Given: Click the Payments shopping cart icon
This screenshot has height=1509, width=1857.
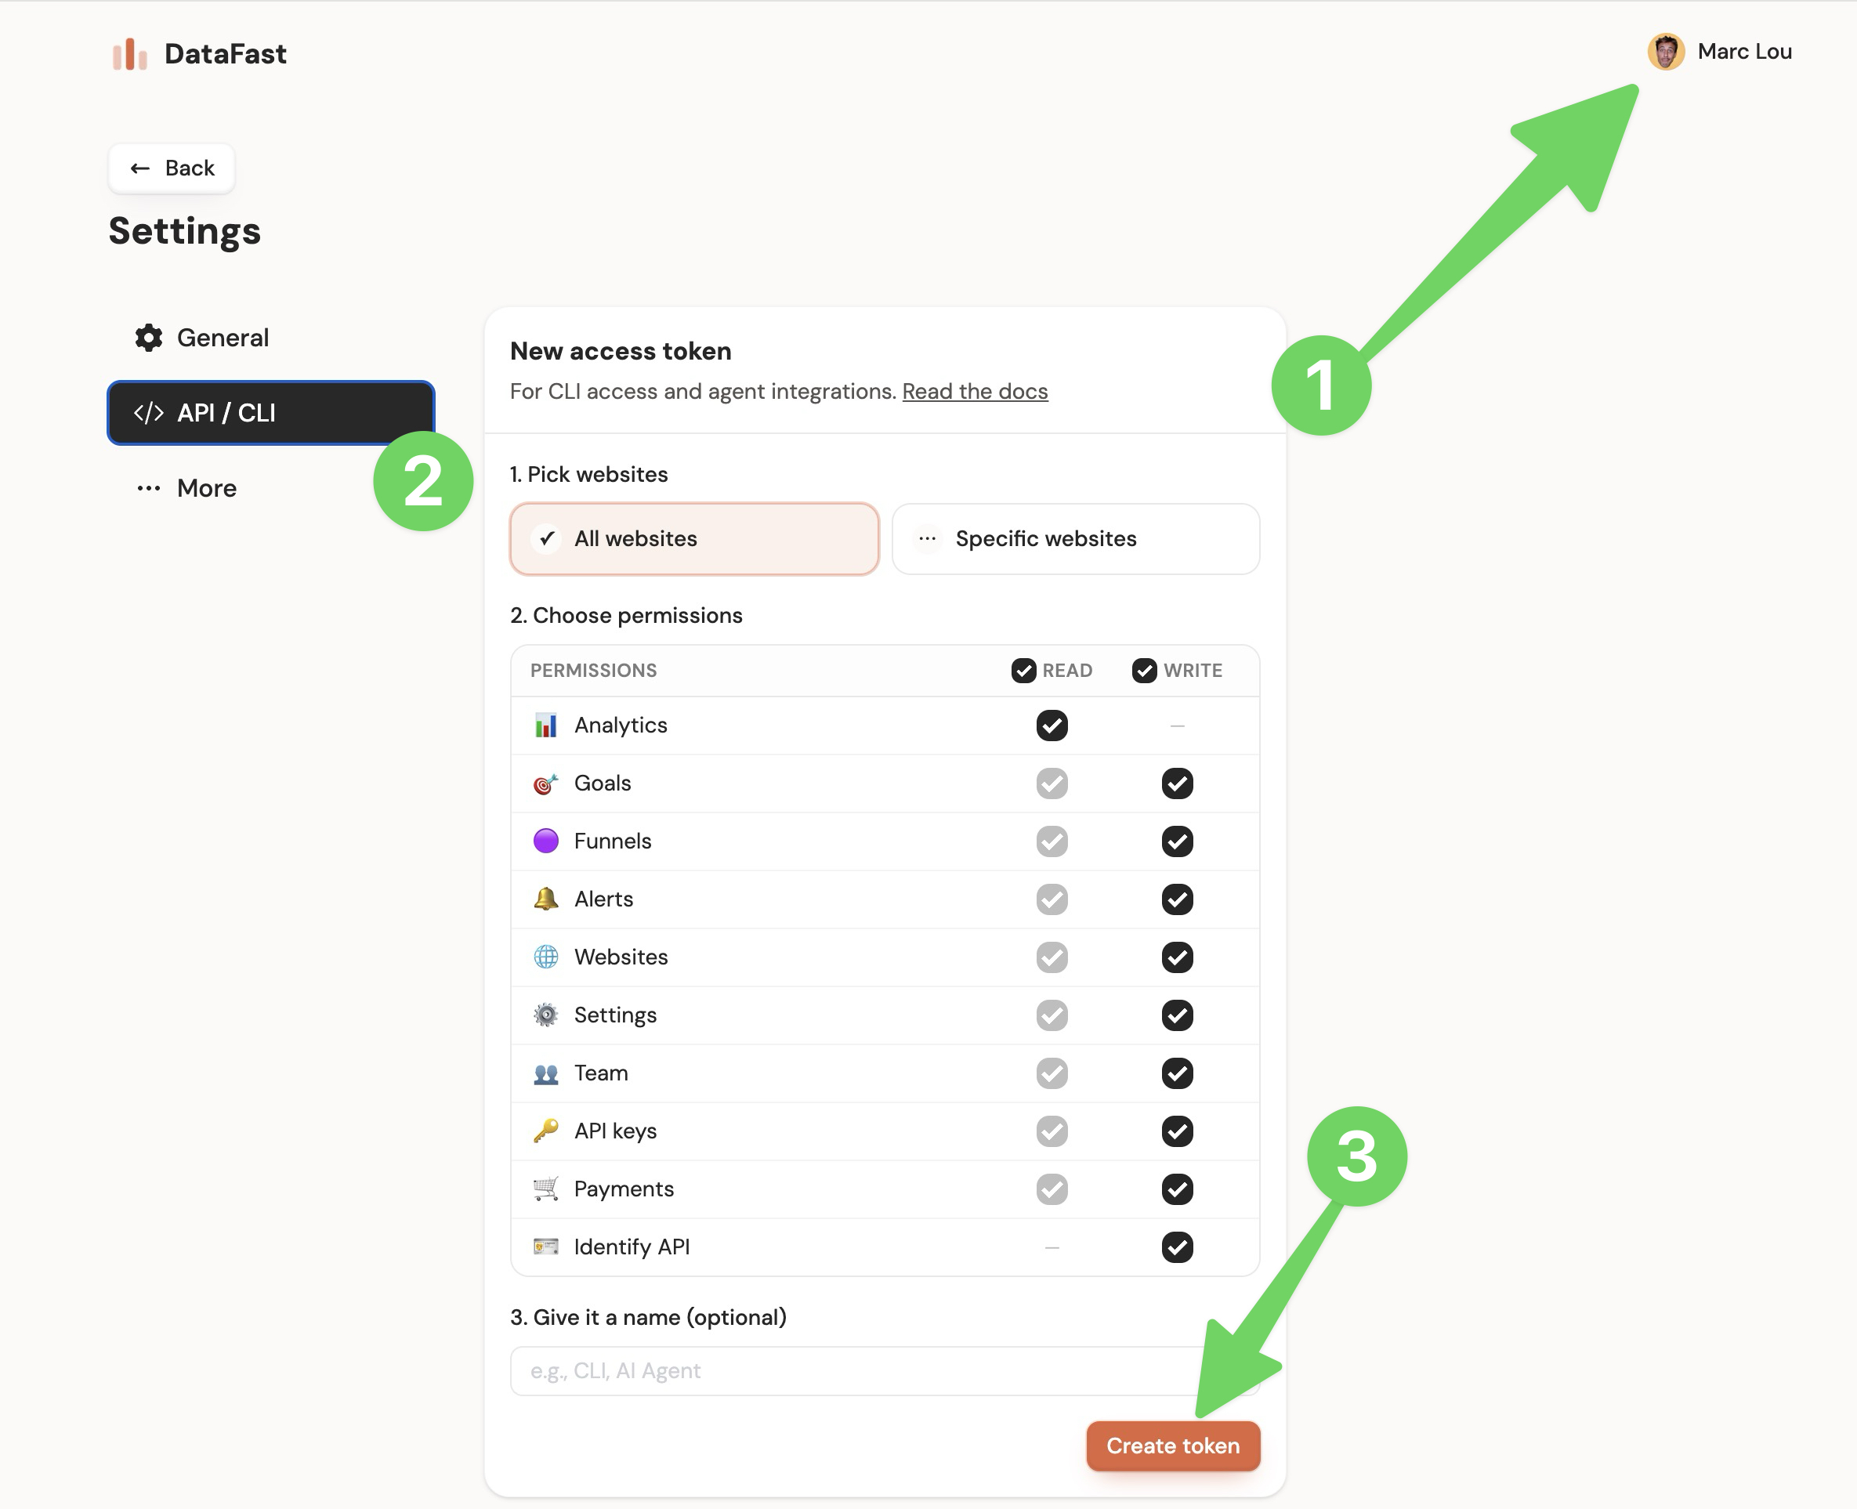Looking at the screenshot, I should pos(546,1189).
